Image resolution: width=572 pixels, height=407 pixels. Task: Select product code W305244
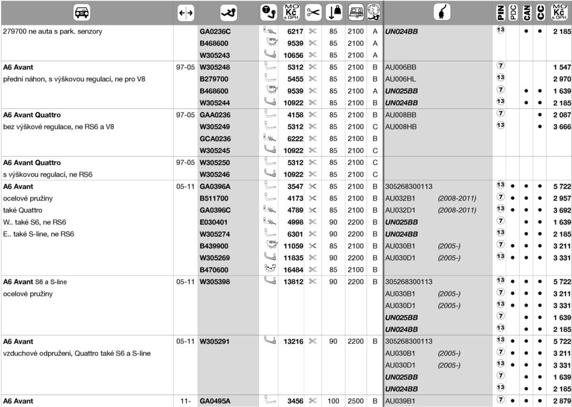(214, 103)
